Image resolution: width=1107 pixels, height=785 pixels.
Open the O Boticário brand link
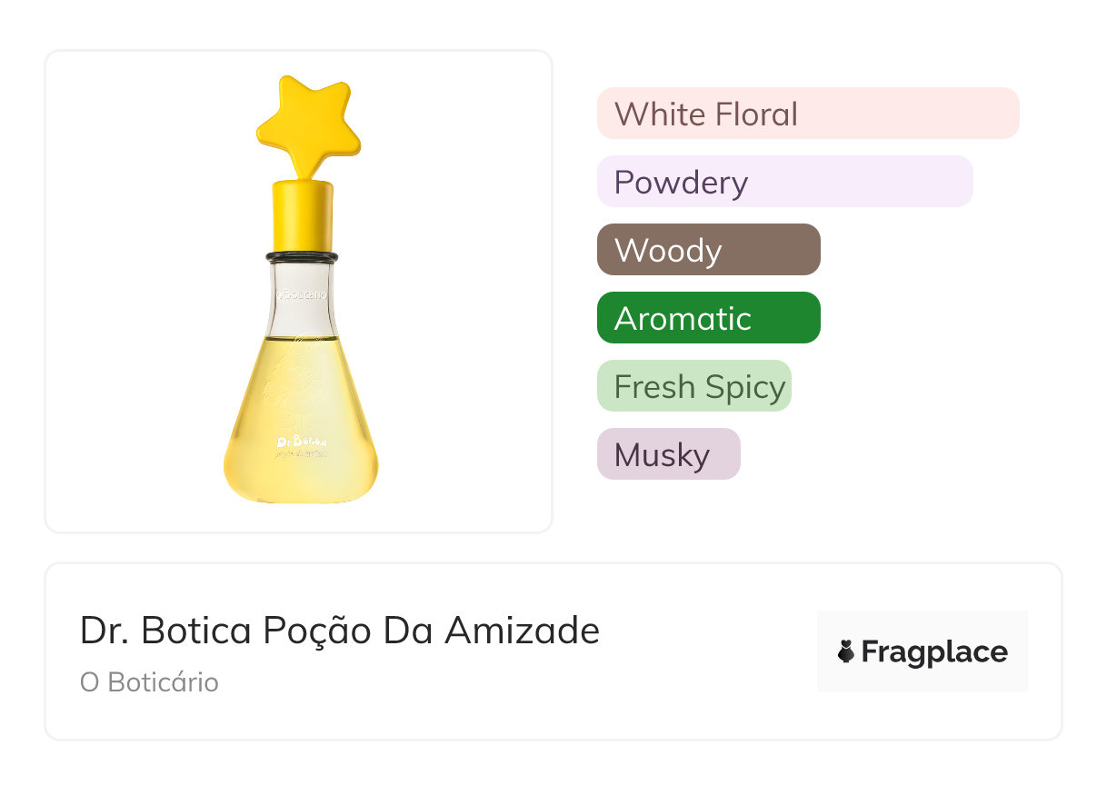[149, 682]
